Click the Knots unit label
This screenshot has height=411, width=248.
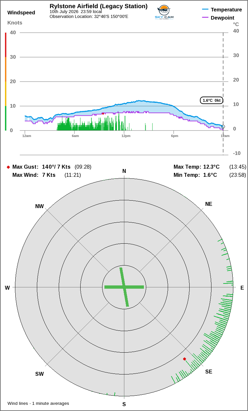click(15, 23)
